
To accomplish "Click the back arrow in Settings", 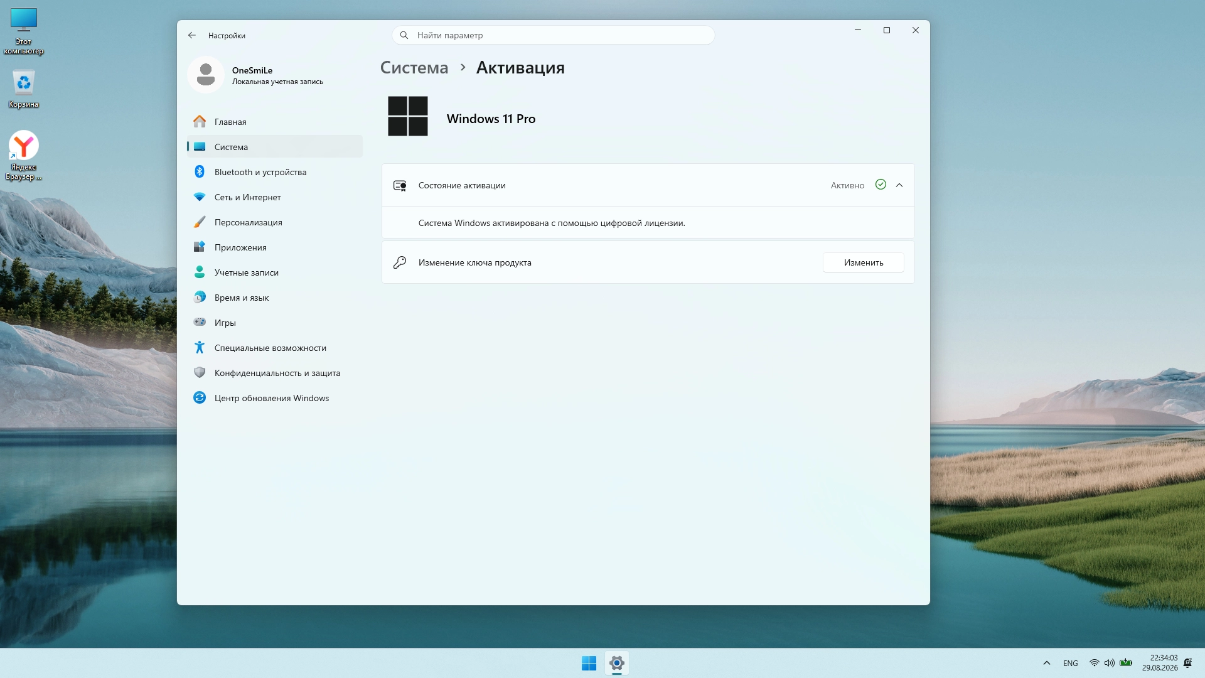I will [x=192, y=36].
